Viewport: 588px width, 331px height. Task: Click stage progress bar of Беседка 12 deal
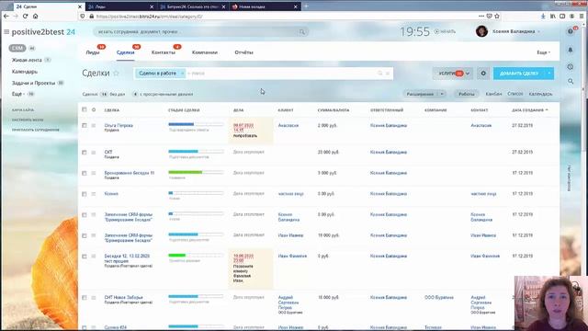(196, 256)
